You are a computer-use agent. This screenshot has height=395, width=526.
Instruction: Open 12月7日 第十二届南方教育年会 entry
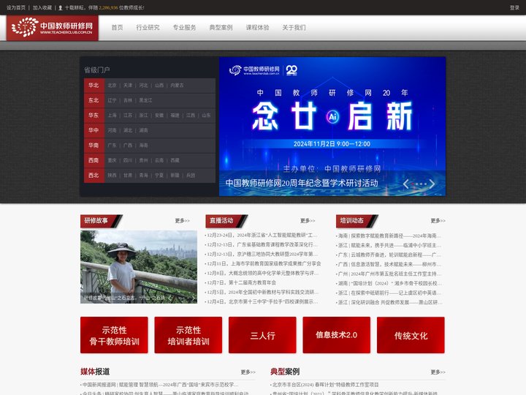click(241, 283)
